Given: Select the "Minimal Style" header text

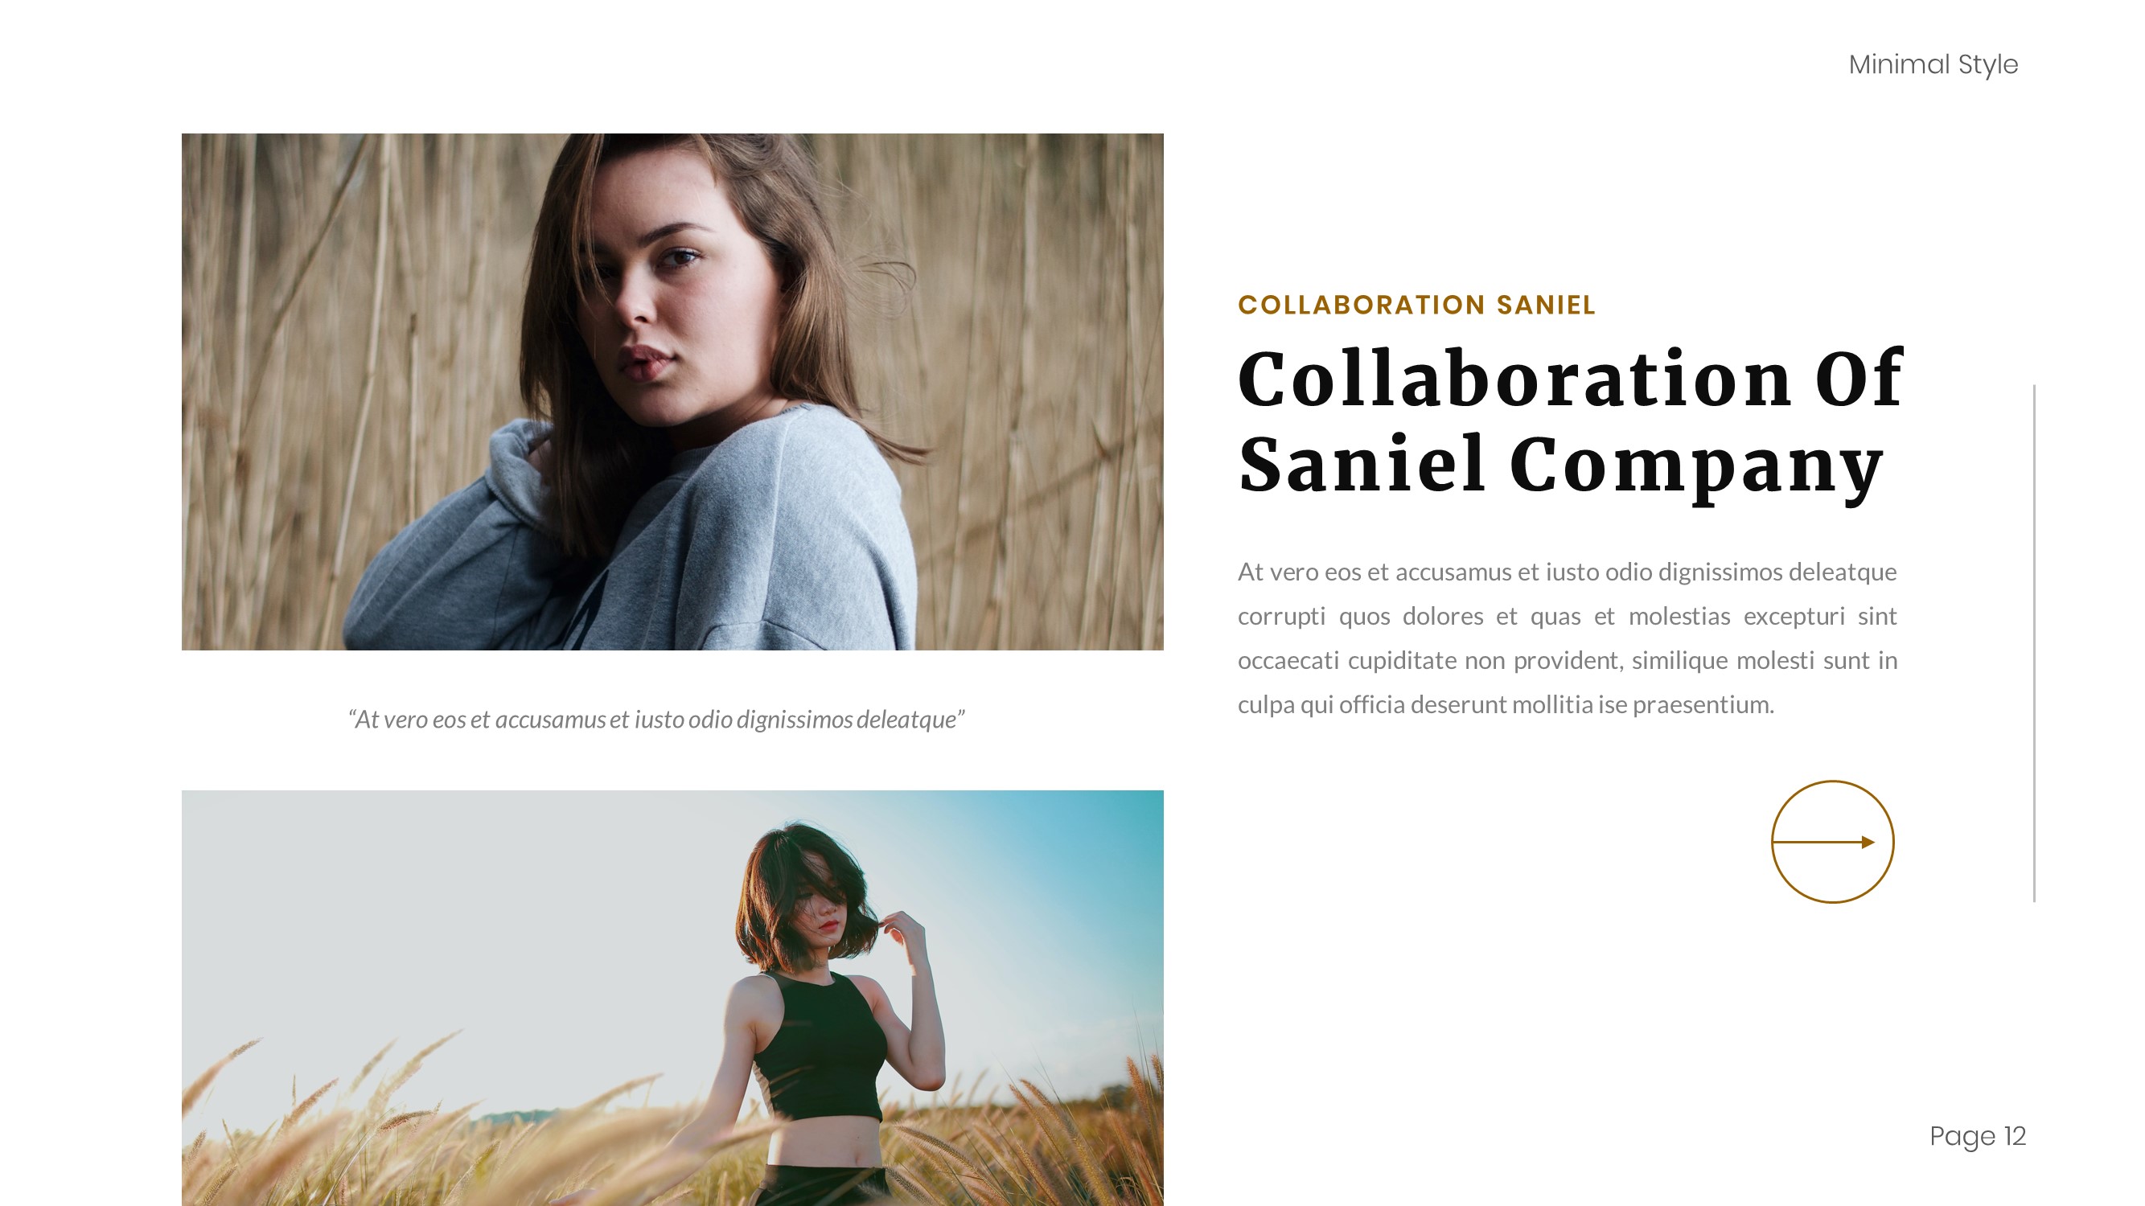Looking at the screenshot, I should [x=1933, y=64].
